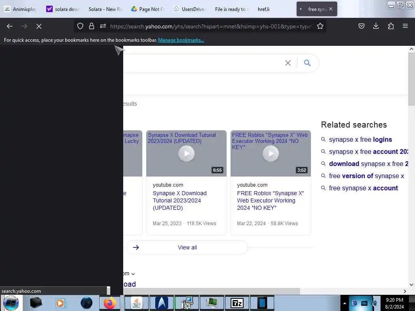Viewport: 415px width, 311px height.
Task: Show site security padlock information
Action: pos(92,26)
